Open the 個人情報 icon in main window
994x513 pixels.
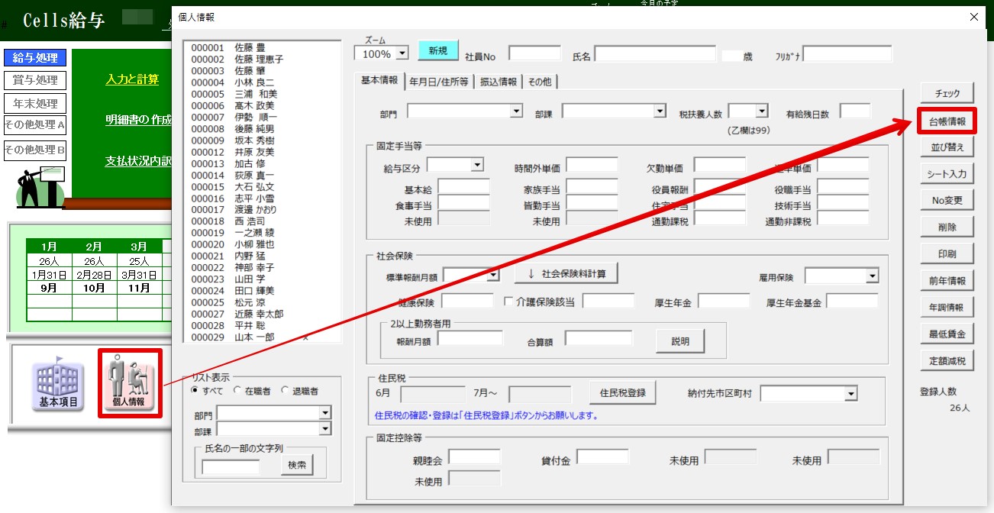(x=130, y=383)
